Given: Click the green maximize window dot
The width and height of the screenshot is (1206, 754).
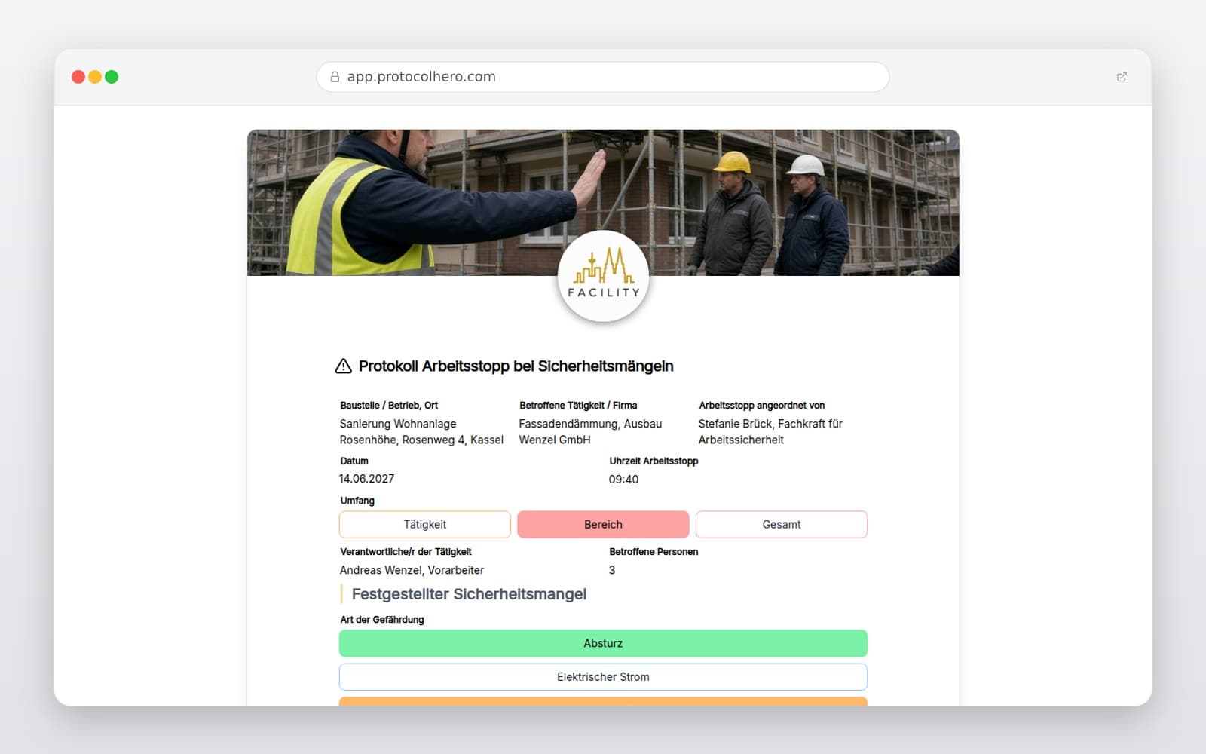Looking at the screenshot, I should click(x=112, y=77).
